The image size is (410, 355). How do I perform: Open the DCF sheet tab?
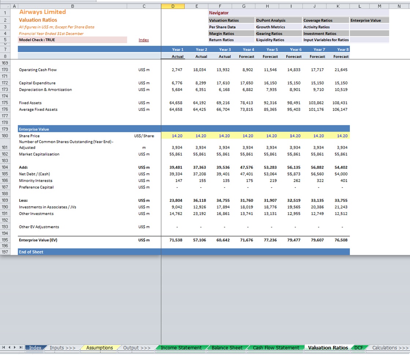[358, 348]
